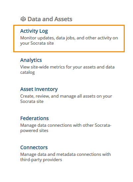The image size is (133, 182).
Task: Click the word 'catalog' under Analytics
Action: pos(28,72)
